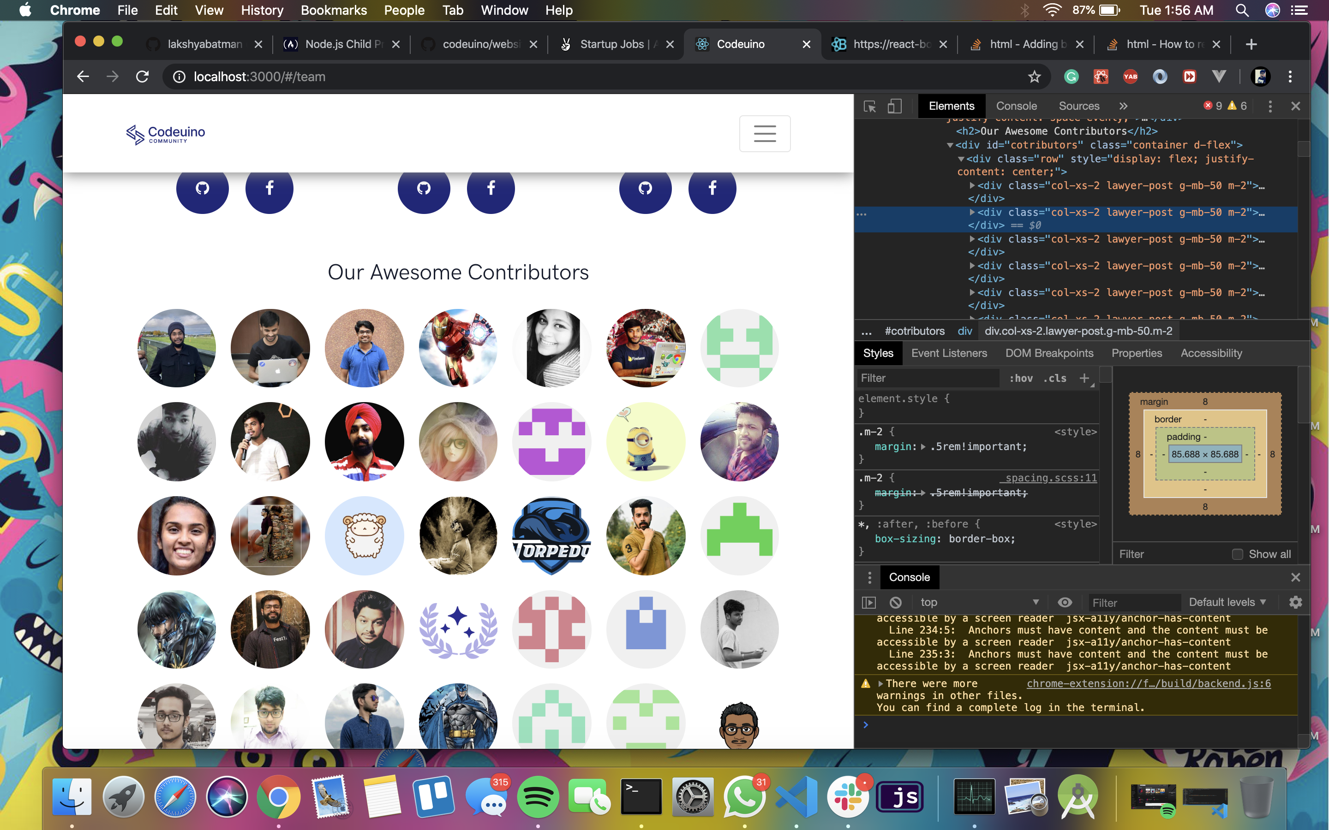The image size is (1329, 830).
Task: Switch to the Sources tab
Action: coord(1078,106)
